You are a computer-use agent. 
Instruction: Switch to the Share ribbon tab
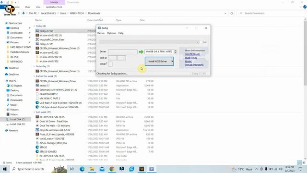28,7
